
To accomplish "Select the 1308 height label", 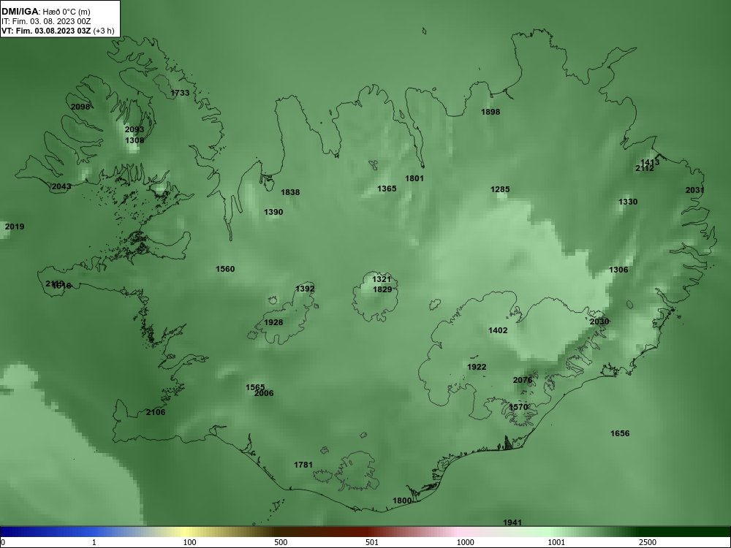I will pos(135,140).
